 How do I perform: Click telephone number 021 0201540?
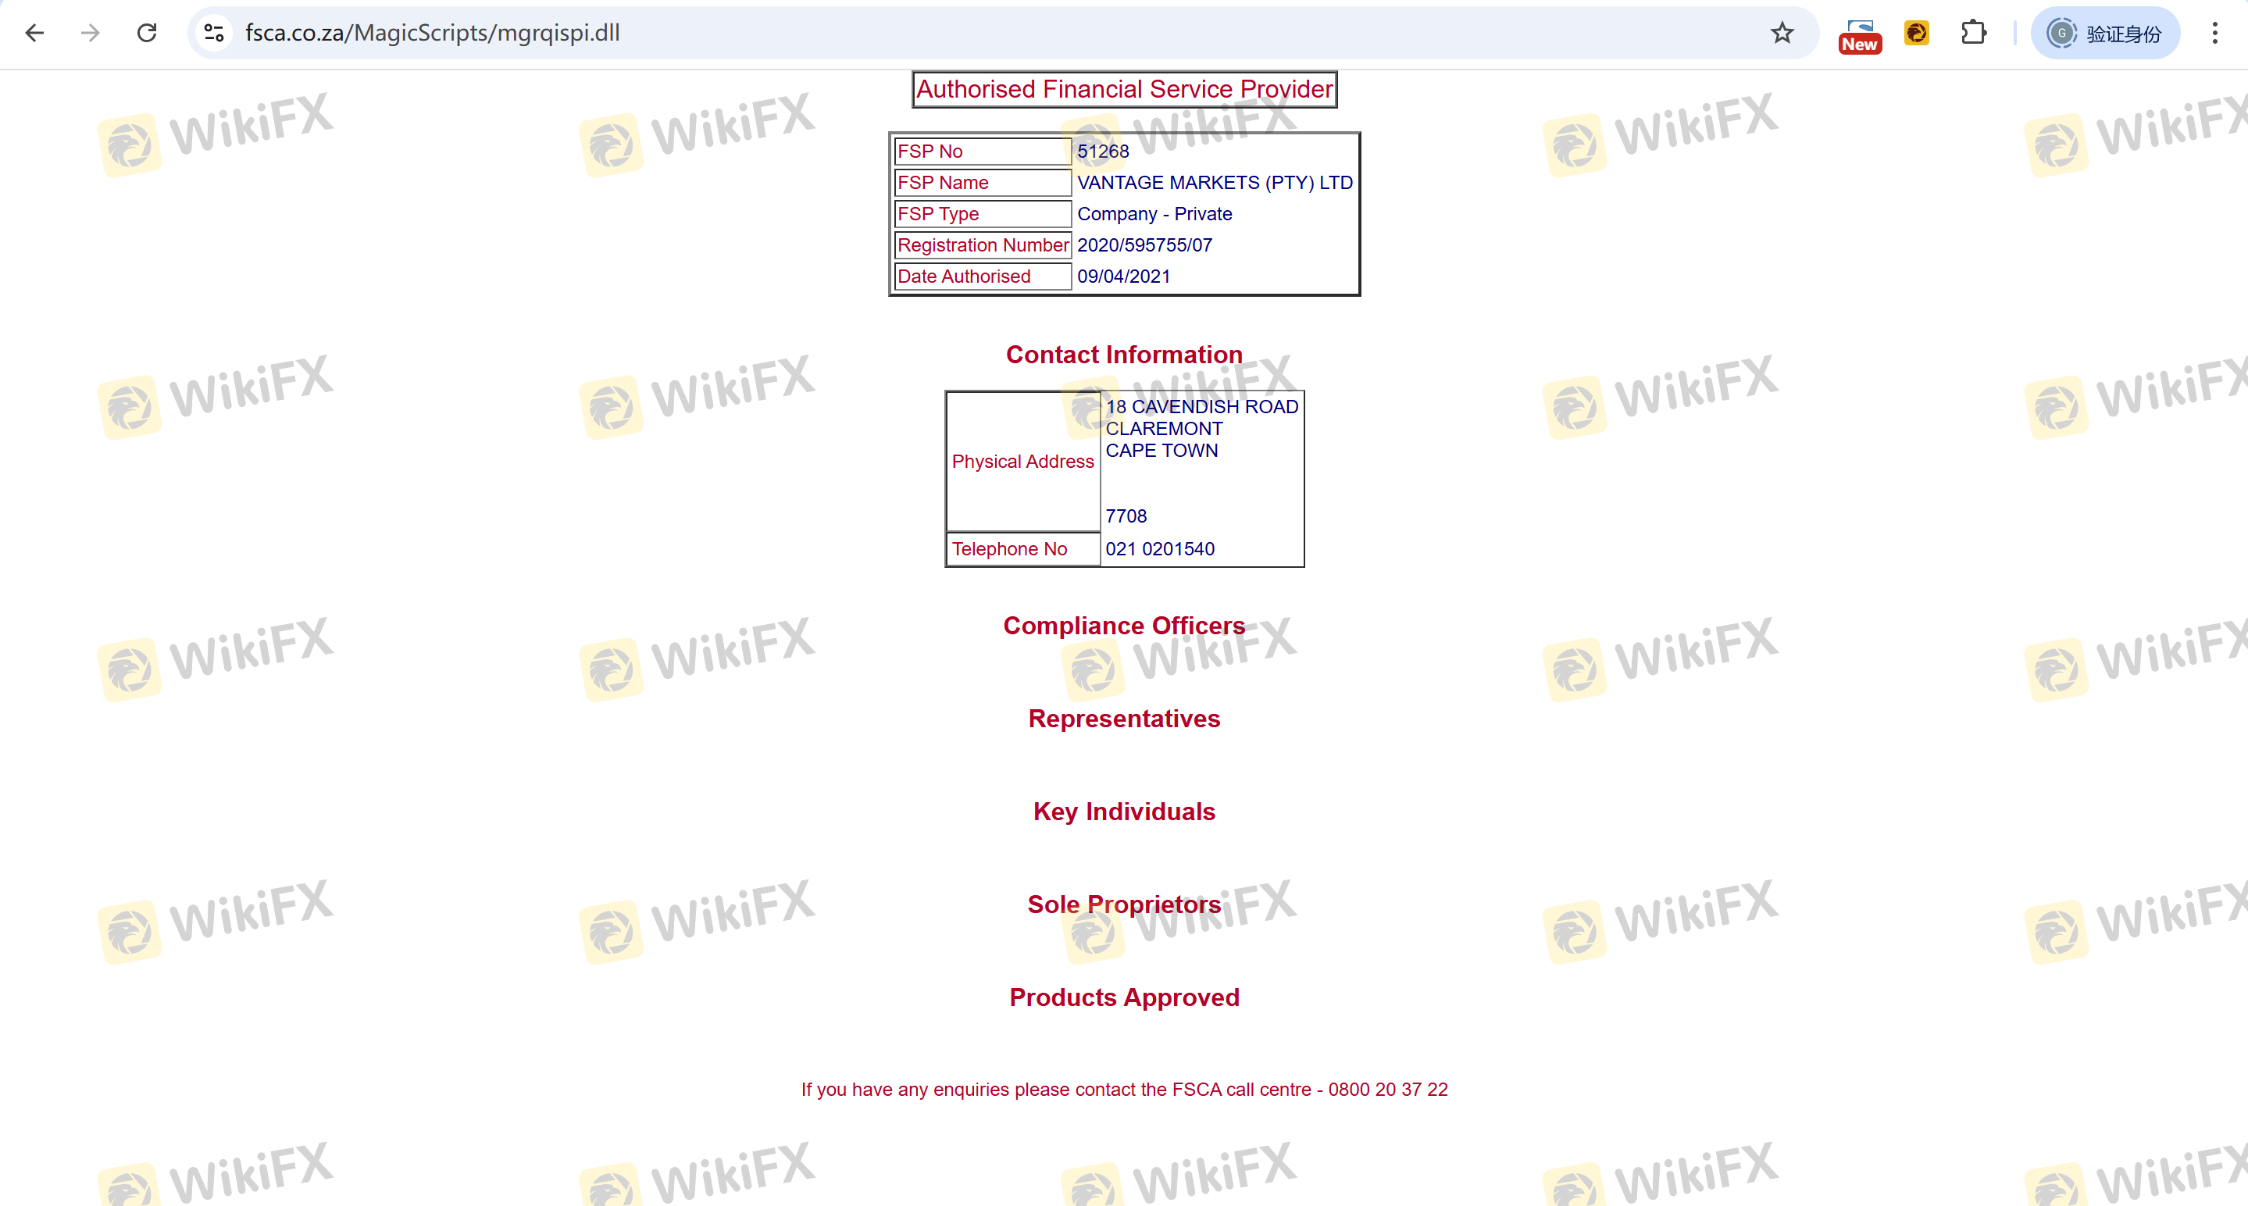pyautogui.click(x=1159, y=549)
